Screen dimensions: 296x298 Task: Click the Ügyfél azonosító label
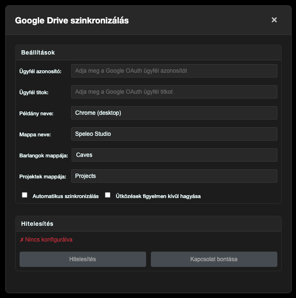tap(41, 71)
